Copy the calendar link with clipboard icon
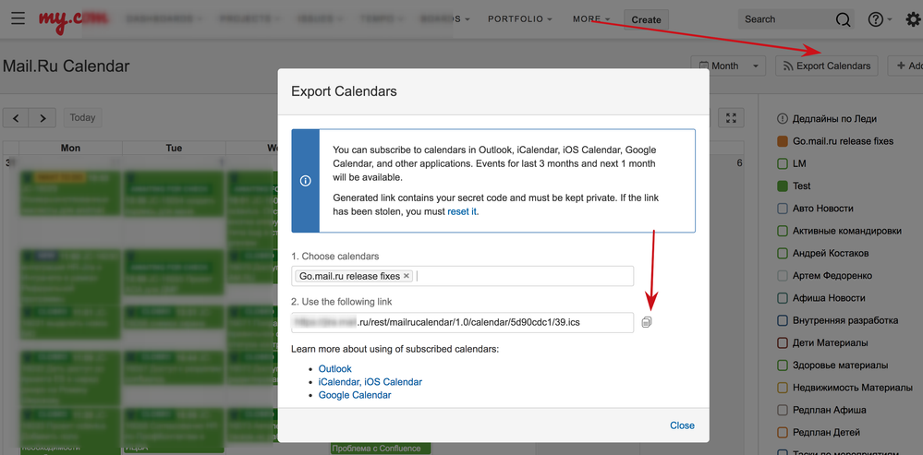 647,321
